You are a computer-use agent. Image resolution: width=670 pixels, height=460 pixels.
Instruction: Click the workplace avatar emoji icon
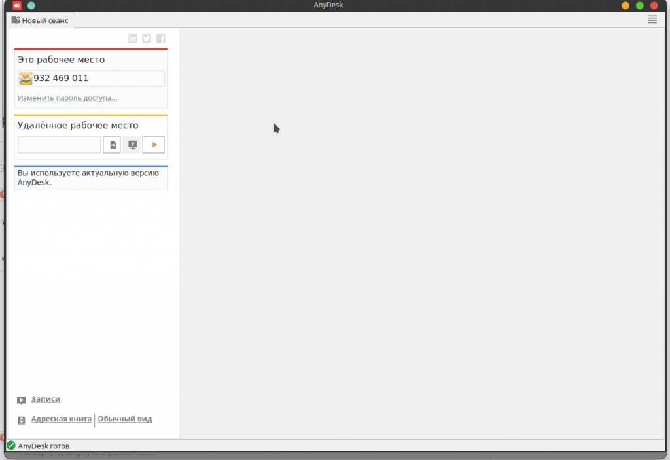tap(26, 79)
